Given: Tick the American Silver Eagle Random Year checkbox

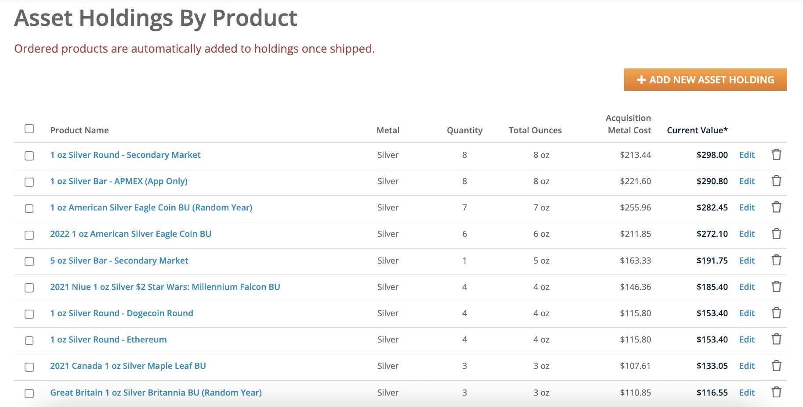Looking at the screenshot, I should point(29,208).
